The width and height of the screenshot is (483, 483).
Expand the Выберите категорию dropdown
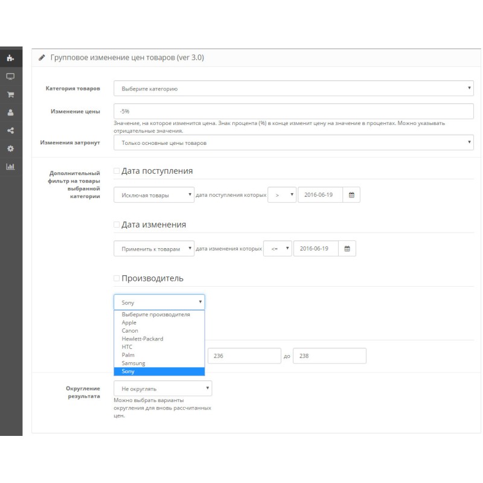point(293,89)
